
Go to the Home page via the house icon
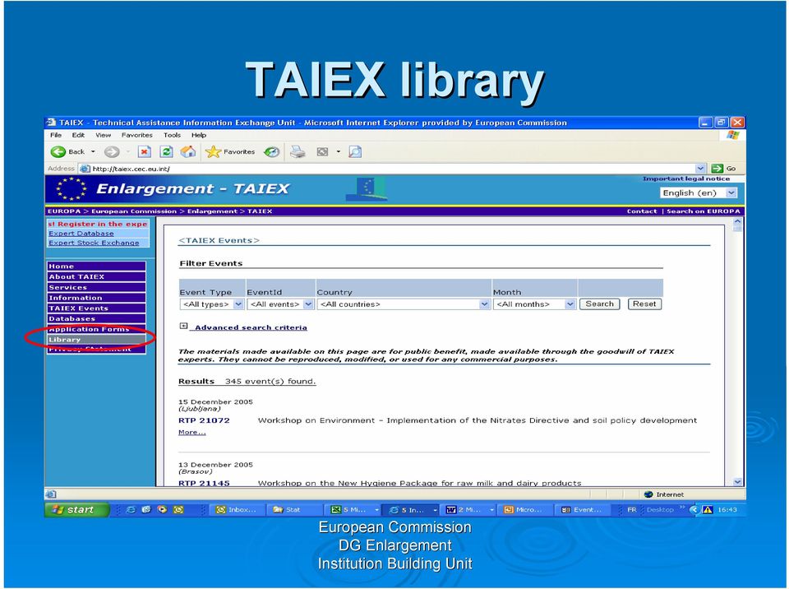tap(188, 151)
